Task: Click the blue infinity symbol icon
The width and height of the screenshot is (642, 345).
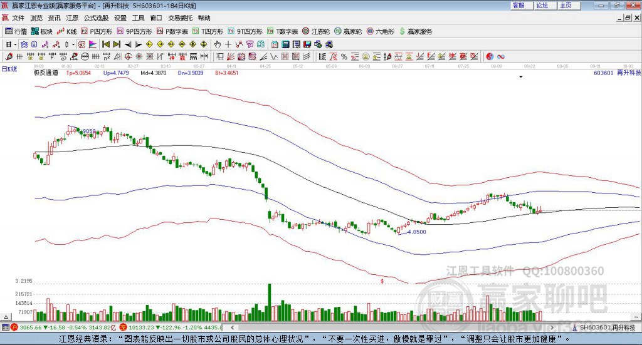Action: point(500,57)
